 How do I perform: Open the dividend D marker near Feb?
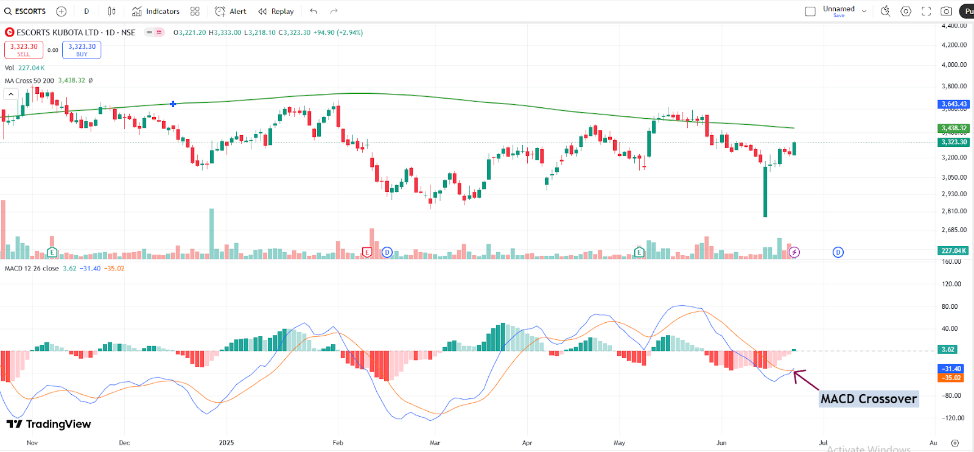tap(387, 252)
